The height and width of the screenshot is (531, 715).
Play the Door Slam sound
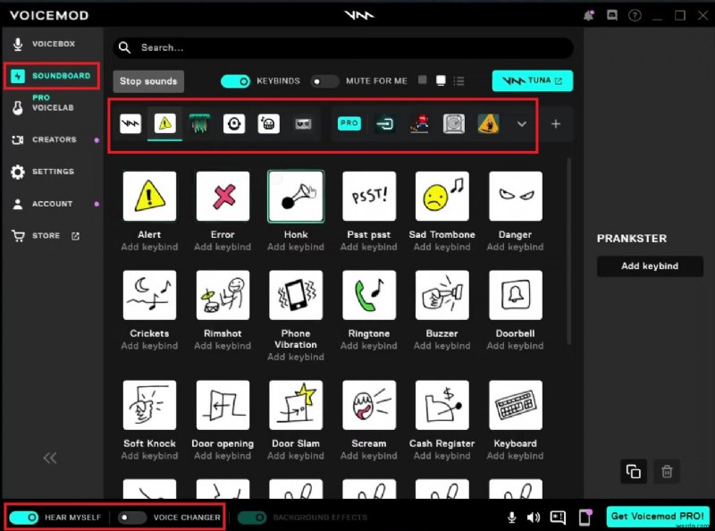coord(296,405)
